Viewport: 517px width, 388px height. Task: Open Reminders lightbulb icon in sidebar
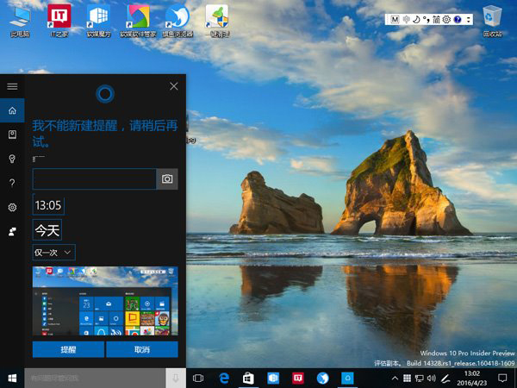(x=12, y=159)
